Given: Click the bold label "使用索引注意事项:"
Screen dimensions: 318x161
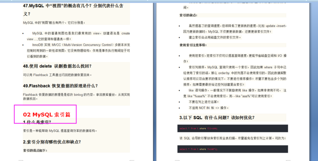Looking at the screenshot, I should point(193,45).
